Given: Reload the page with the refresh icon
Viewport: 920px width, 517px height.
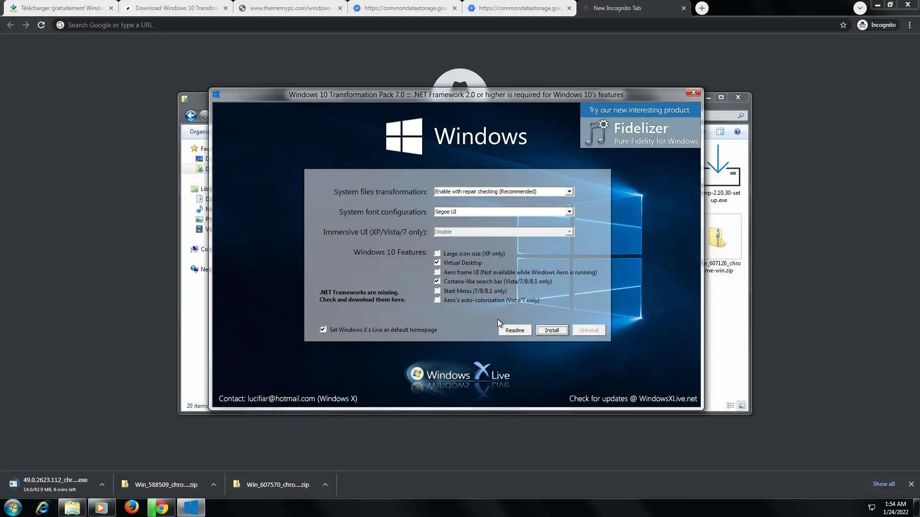Looking at the screenshot, I should pos(41,25).
